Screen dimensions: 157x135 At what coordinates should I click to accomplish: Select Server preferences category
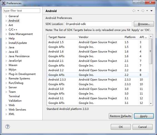[13, 87]
